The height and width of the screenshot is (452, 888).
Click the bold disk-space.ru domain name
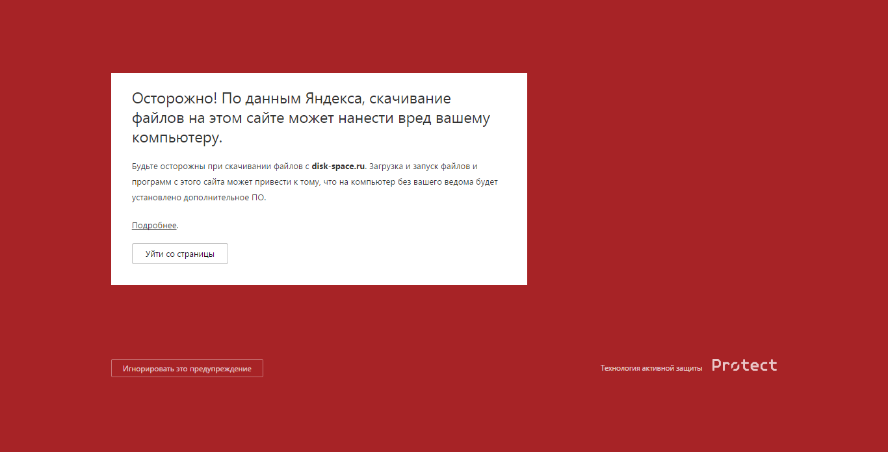338,166
